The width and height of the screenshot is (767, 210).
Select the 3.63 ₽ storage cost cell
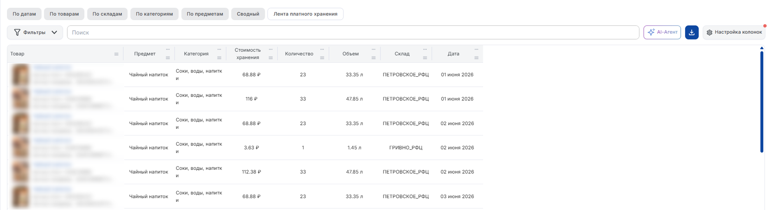(251, 148)
